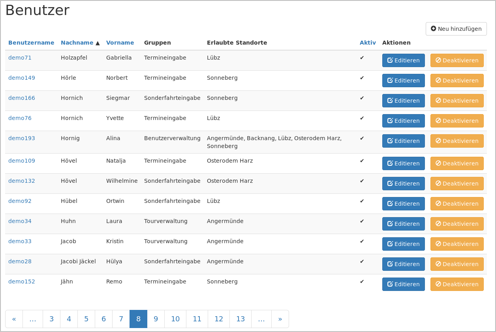
Task: Click deactivate icon for user demo149
Action: 438,81
